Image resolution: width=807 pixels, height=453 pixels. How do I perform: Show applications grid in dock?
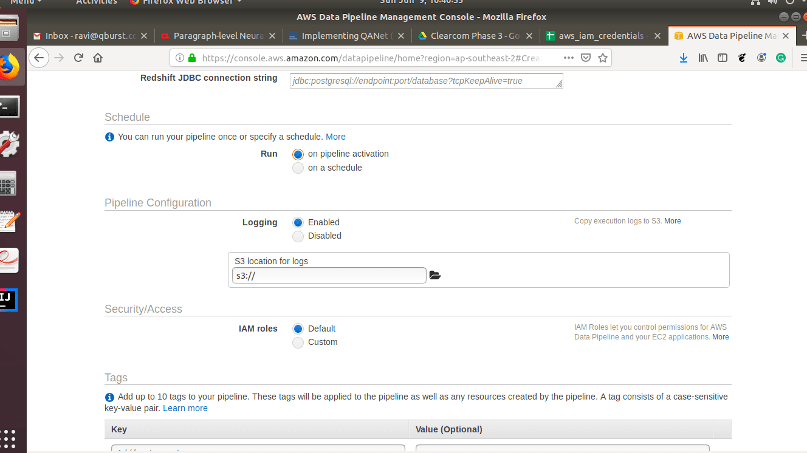(x=8, y=438)
